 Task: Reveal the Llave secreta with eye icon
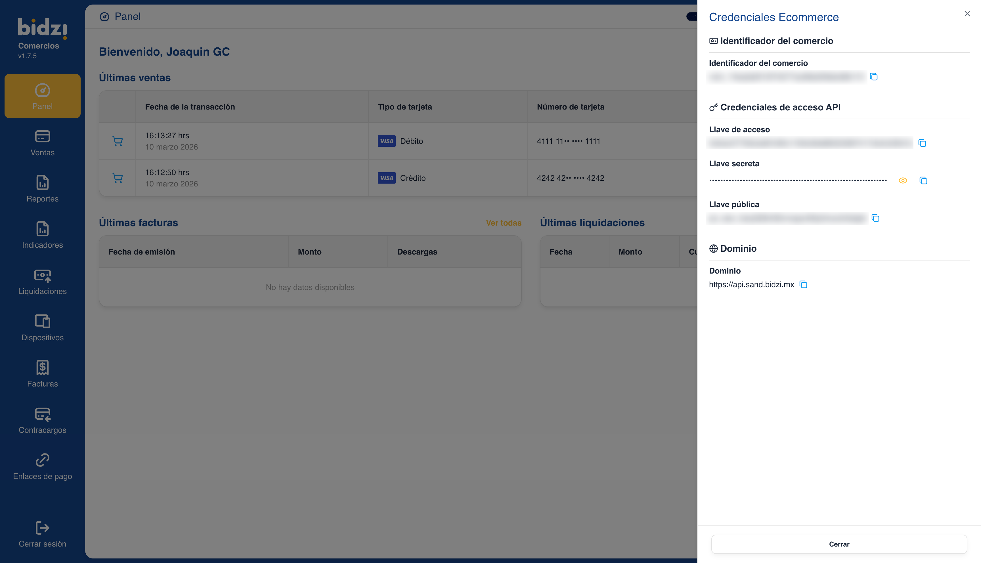902,180
